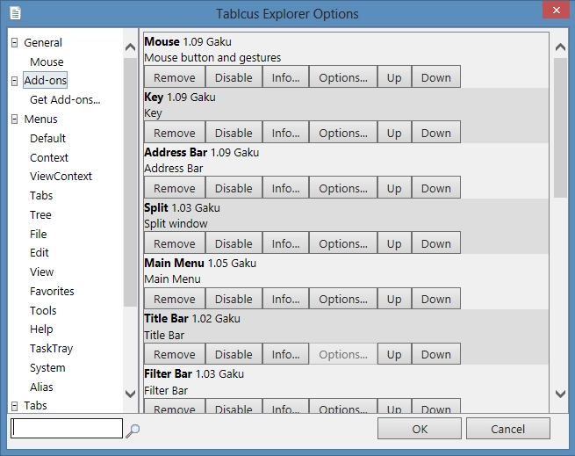The width and height of the screenshot is (575, 456).
Task: Click the add-ons list scroll down arrow
Action: pos(560,394)
